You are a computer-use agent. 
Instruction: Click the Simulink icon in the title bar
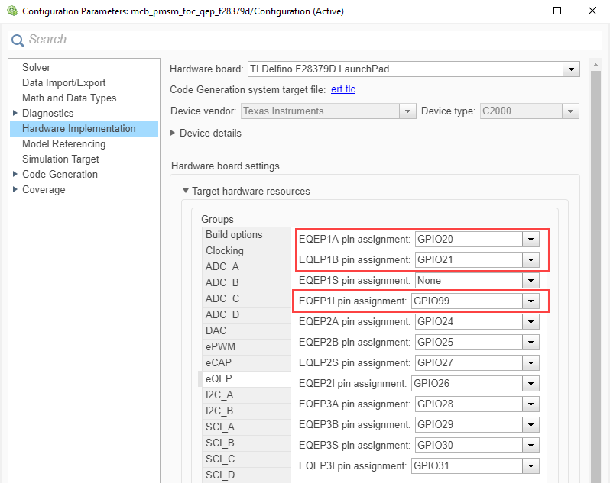[11, 11]
